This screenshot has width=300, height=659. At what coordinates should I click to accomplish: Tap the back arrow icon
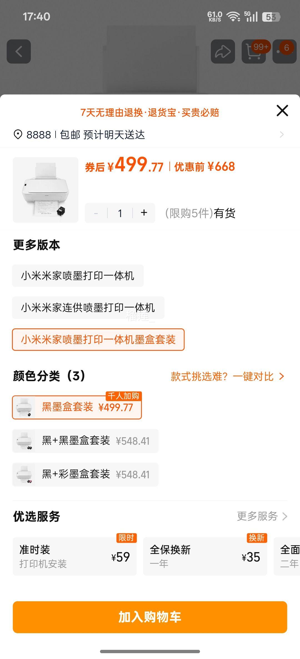[x=19, y=51]
